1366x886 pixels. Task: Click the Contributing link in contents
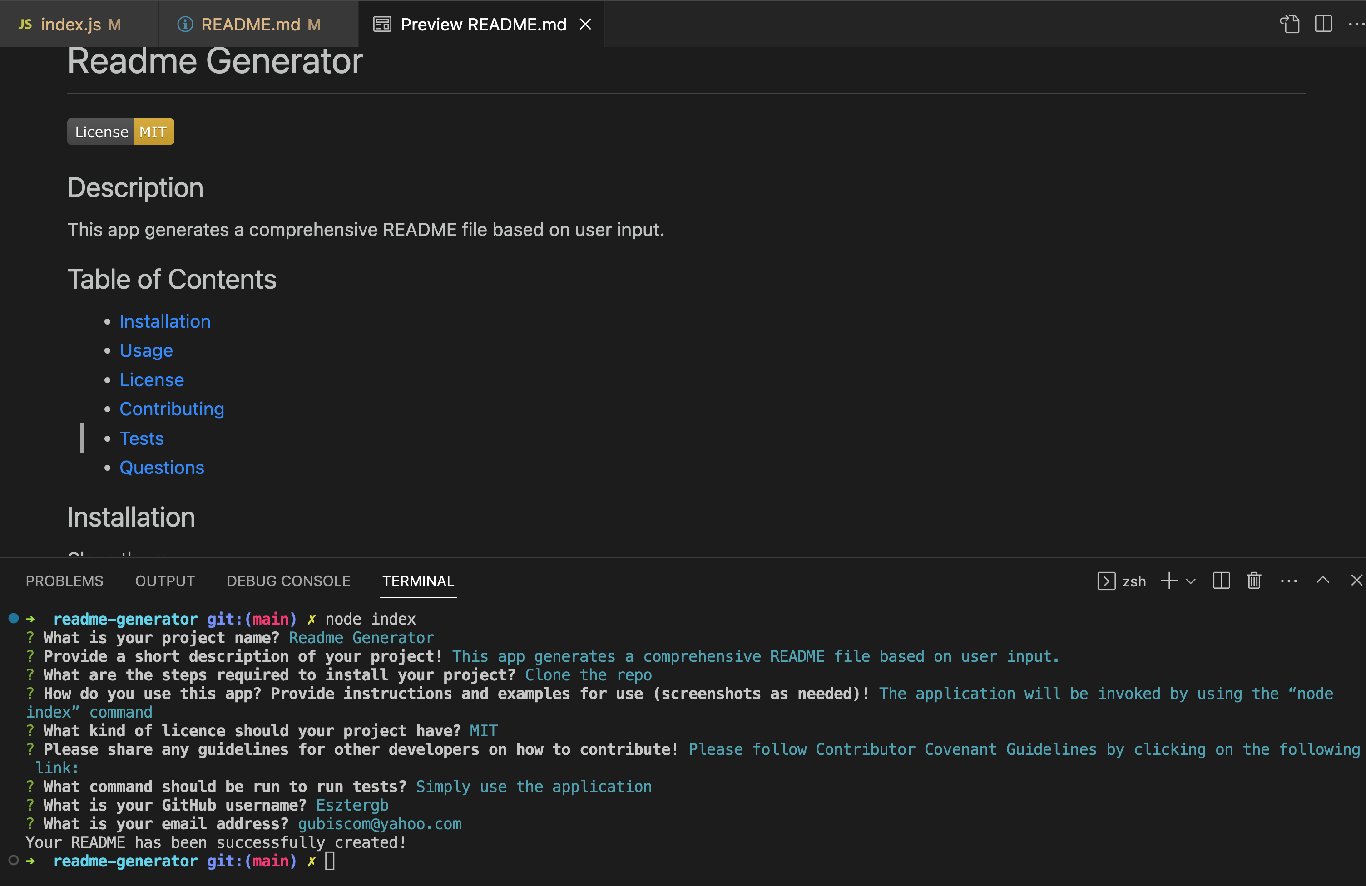pos(172,409)
